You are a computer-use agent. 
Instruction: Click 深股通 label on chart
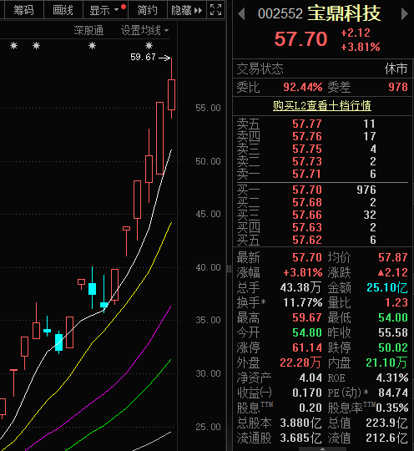[x=88, y=30]
